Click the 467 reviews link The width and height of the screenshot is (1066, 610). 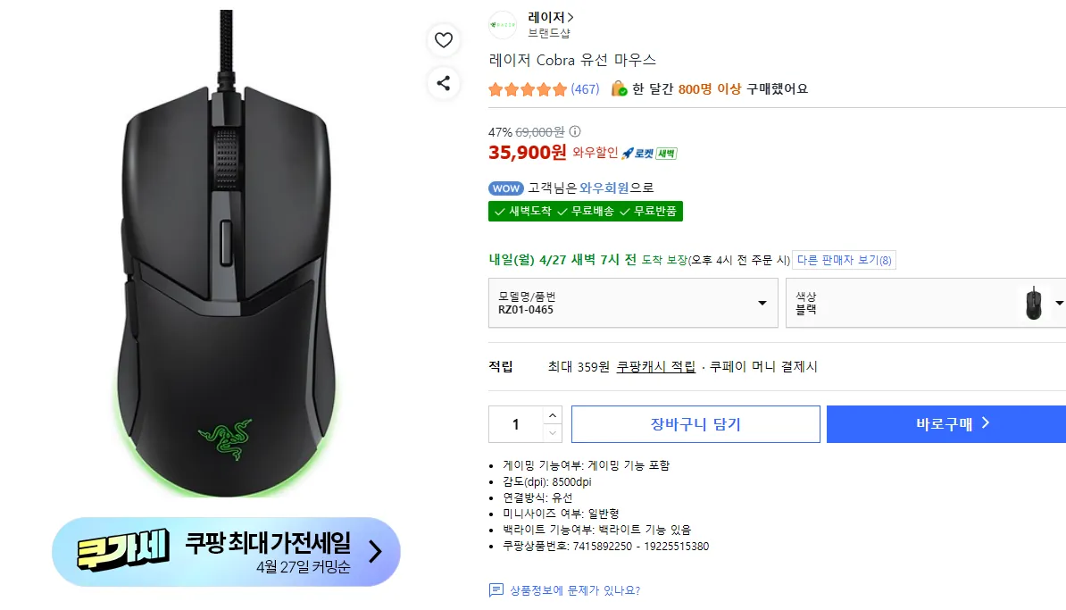[x=587, y=89]
